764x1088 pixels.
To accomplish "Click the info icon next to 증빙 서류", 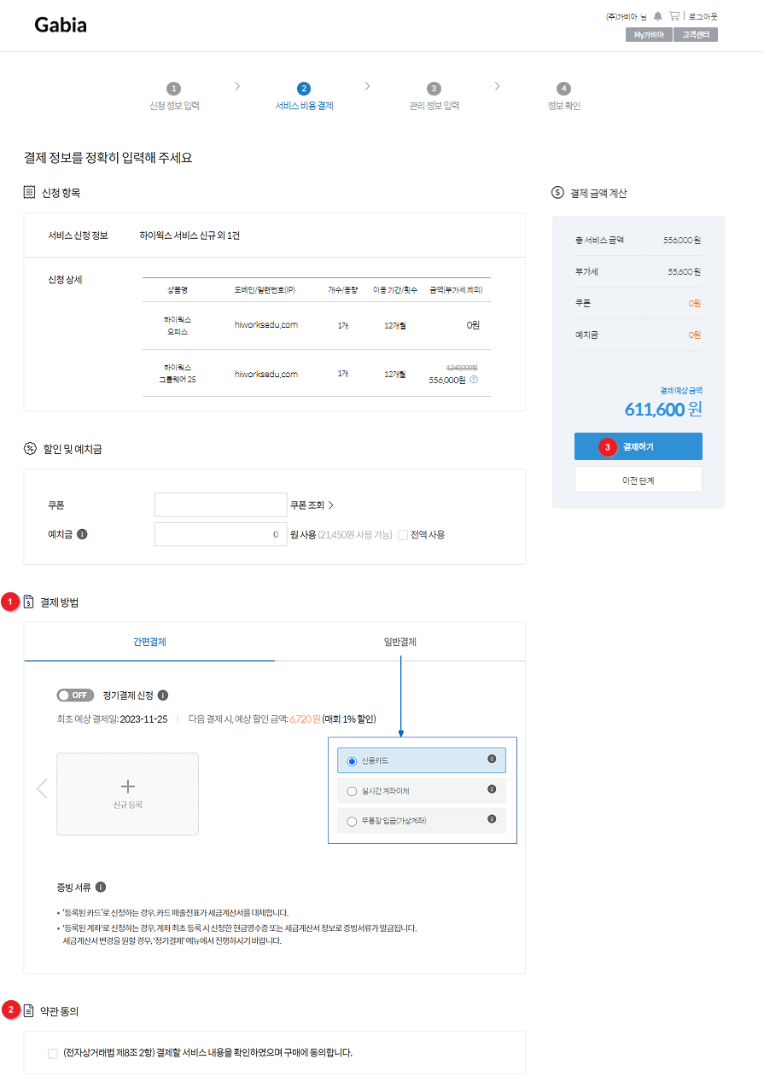I will coord(101,887).
